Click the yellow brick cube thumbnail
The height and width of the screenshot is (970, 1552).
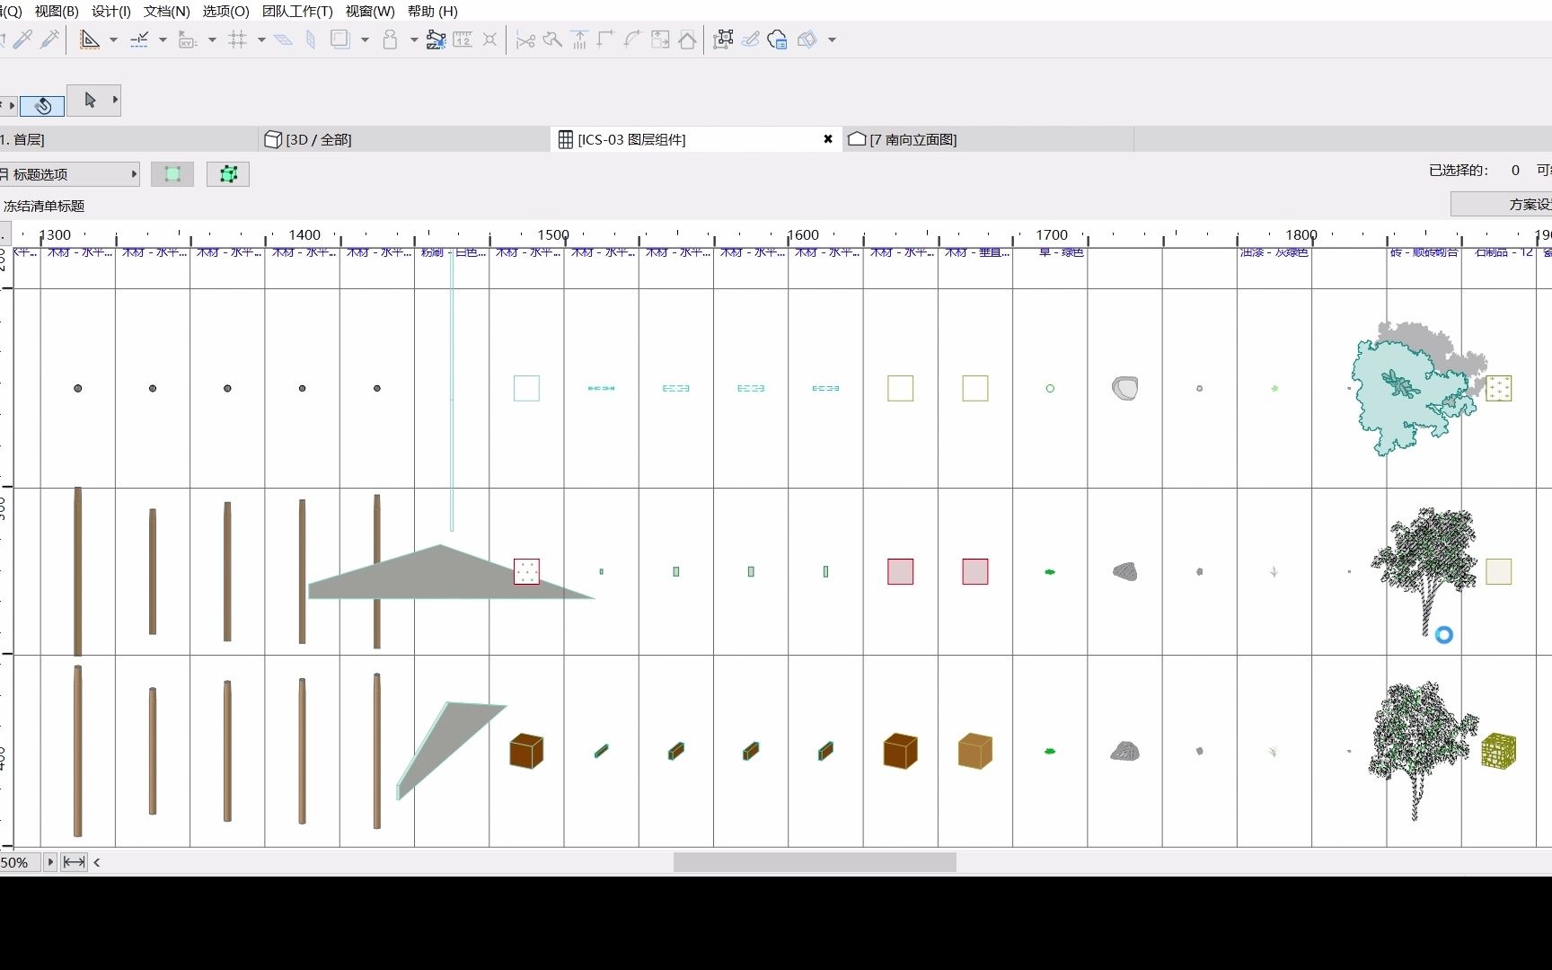point(1499,751)
